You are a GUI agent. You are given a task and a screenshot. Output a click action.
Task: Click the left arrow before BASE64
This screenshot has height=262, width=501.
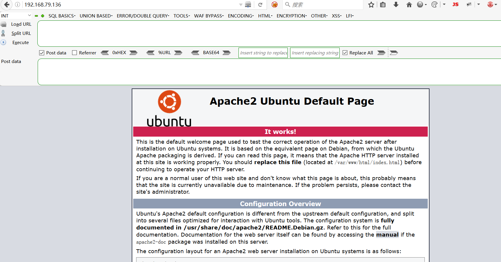click(x=195, y=53)
